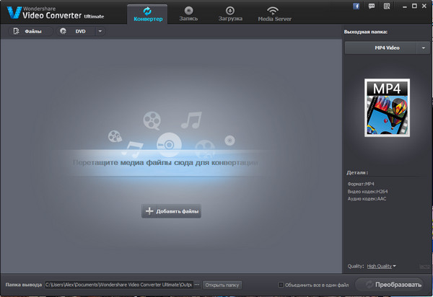Click the DVD disc icon in toolbar
Viewport: 433px width, 297px height.
click(64, 31)
